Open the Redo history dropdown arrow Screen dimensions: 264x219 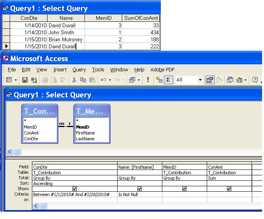click(x=123, y=80)
